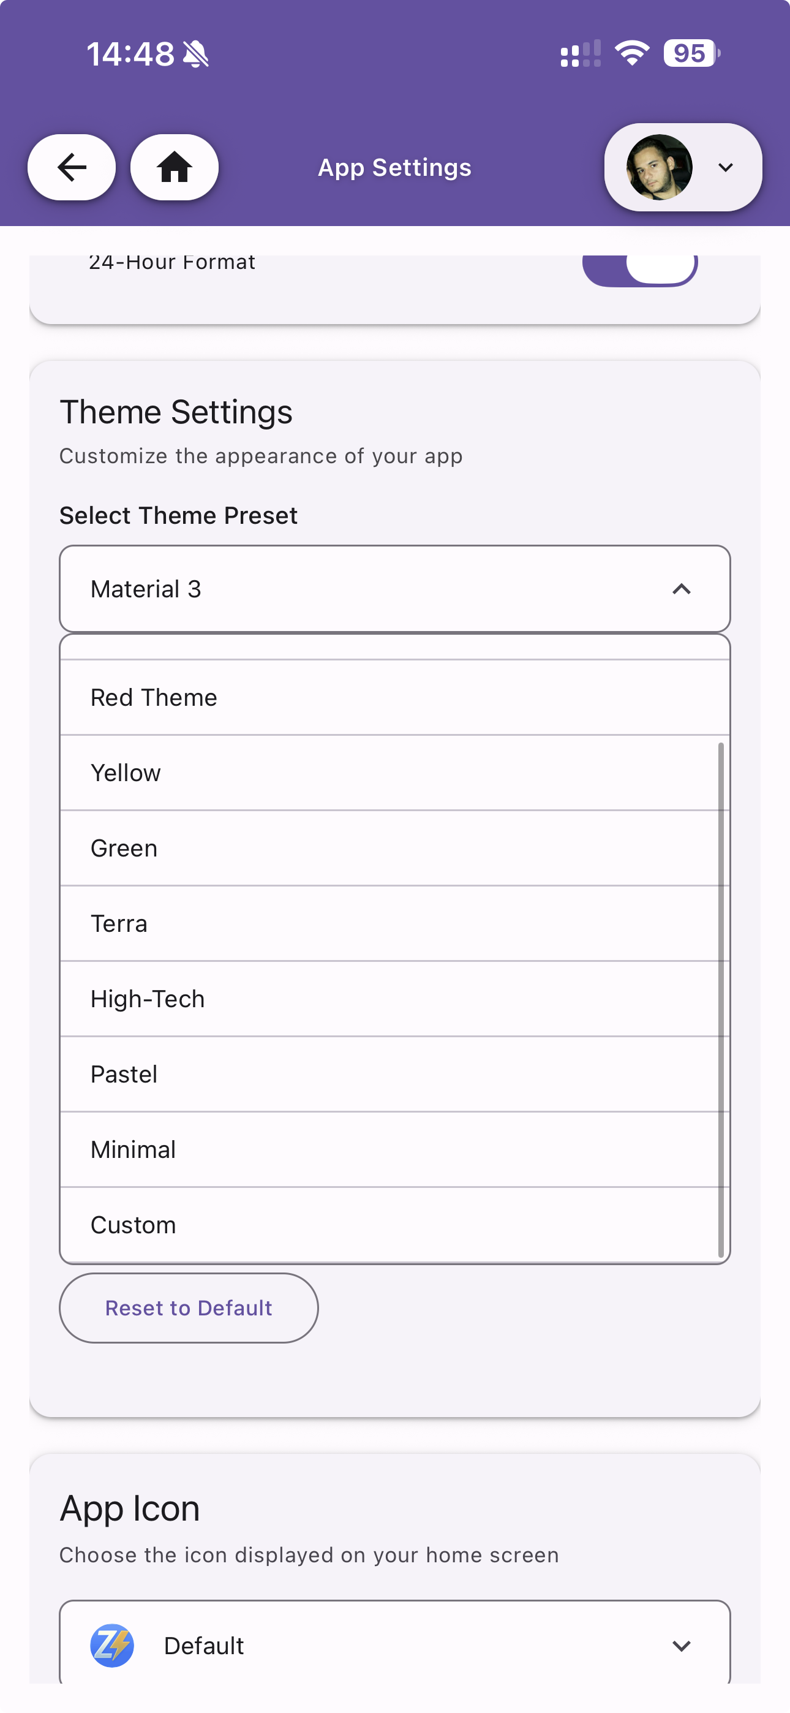Click the Default app icon image
Viewport: 790px width, 1713px height.
click(x=111, y=1646)
